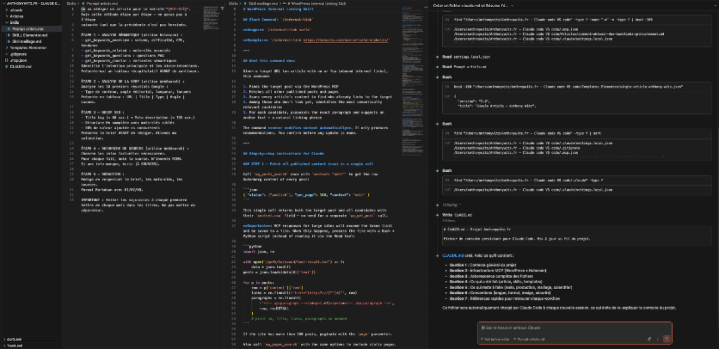The image size is (719, 349).
Task: Click the attach icon in Claude input
Action: click(649, 338)
